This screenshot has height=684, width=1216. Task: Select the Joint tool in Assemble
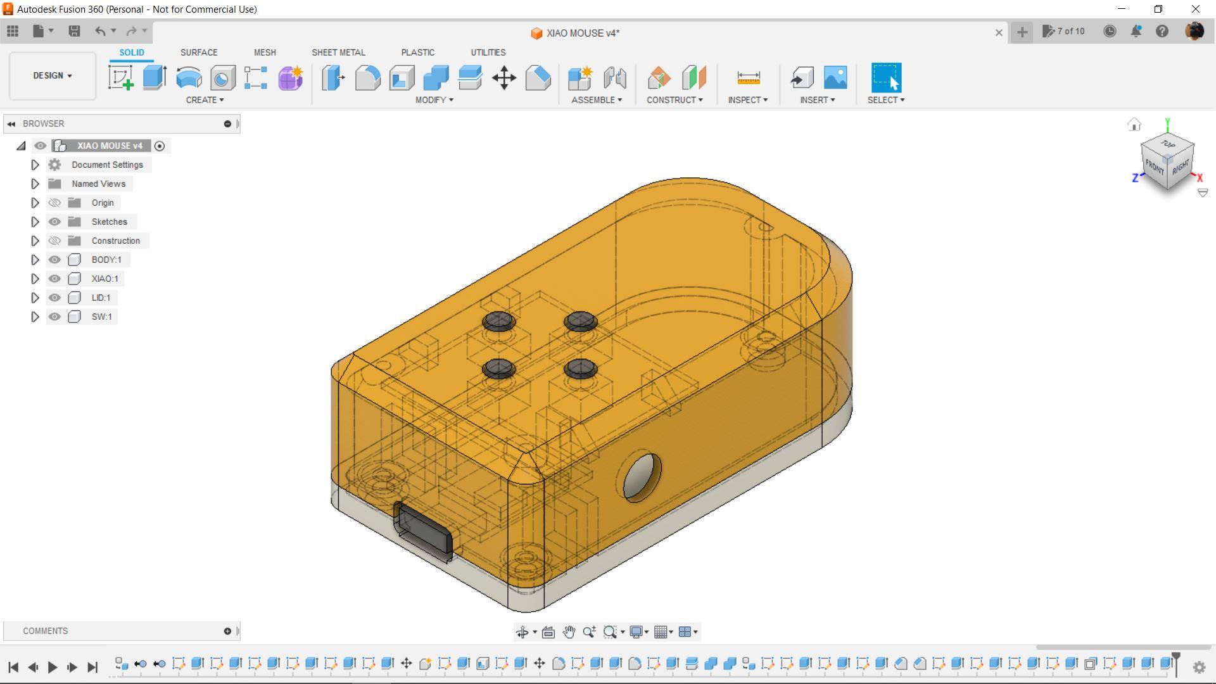pos(614,78)
